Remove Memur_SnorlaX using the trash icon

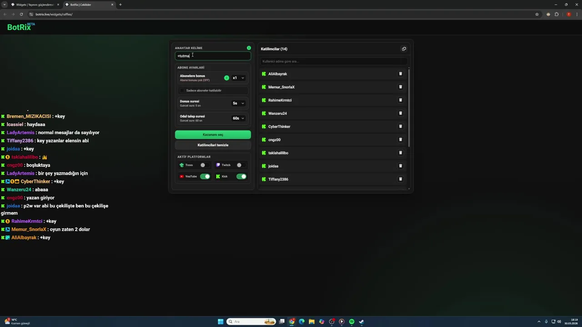point(401,87)
